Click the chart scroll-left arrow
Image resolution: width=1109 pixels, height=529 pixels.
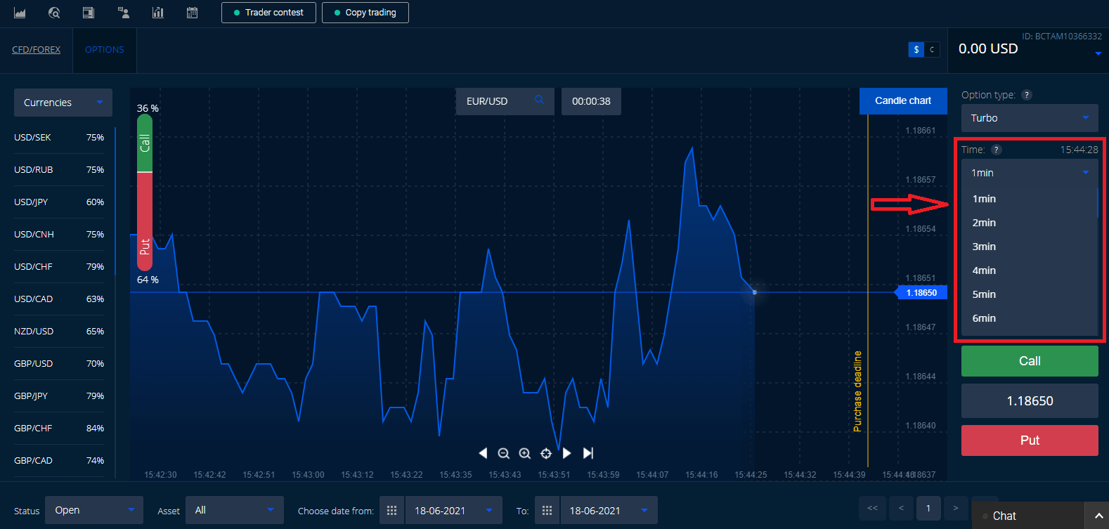[x=483, y=453]
